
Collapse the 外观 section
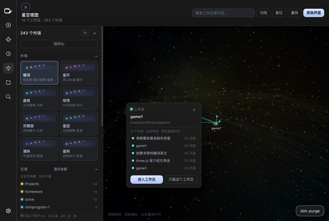coord(96,56)
